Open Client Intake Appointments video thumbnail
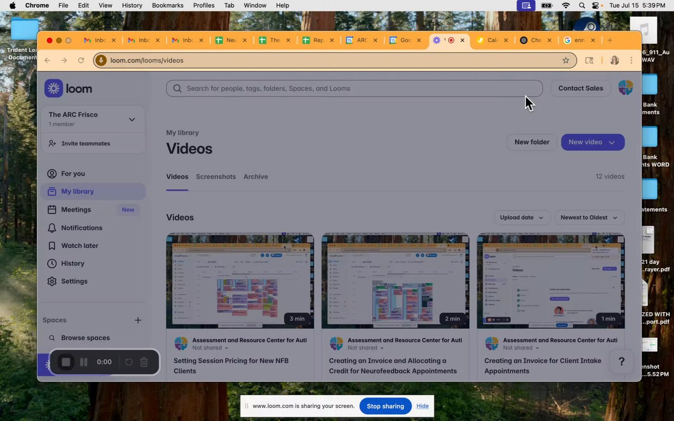This screenshot has height=421, width=674. click(x=551, y=281)
